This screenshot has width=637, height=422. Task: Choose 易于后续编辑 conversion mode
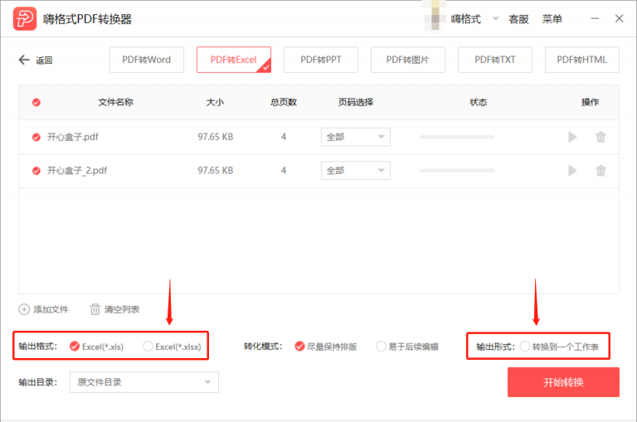coord(381,346)
